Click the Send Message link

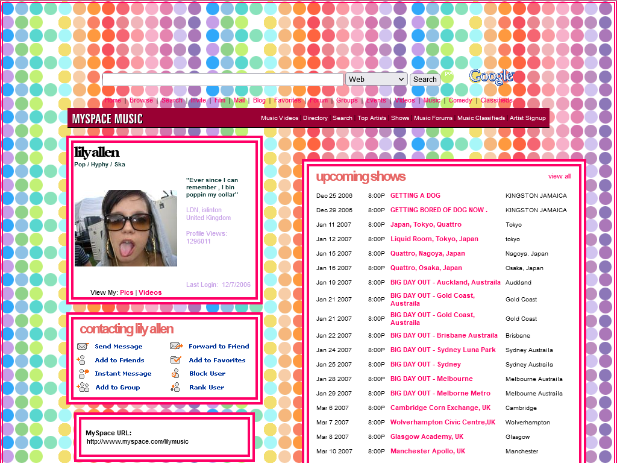(x=119, y=347)
